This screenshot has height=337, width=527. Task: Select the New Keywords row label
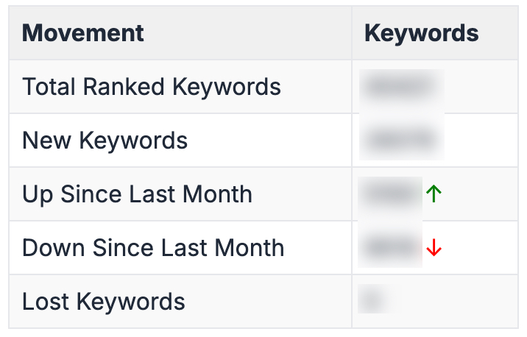click(x=105, y=141)
